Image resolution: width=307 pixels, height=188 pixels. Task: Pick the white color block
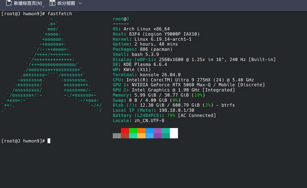(x=174, y=133)
